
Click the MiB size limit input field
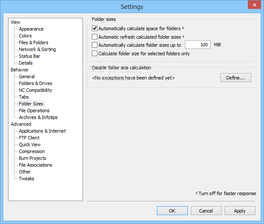tap(198, 45)
